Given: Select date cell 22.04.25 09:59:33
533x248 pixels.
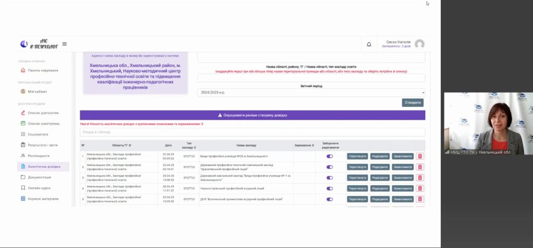Looking at the screenshot, I should click(168, 156).
